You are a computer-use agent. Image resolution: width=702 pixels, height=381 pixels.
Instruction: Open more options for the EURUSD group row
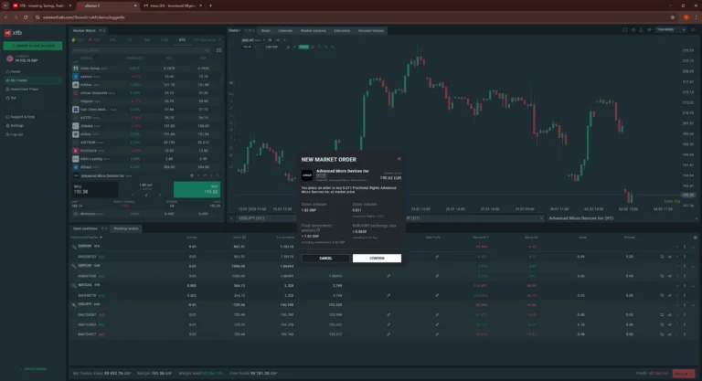pos(685,247)
